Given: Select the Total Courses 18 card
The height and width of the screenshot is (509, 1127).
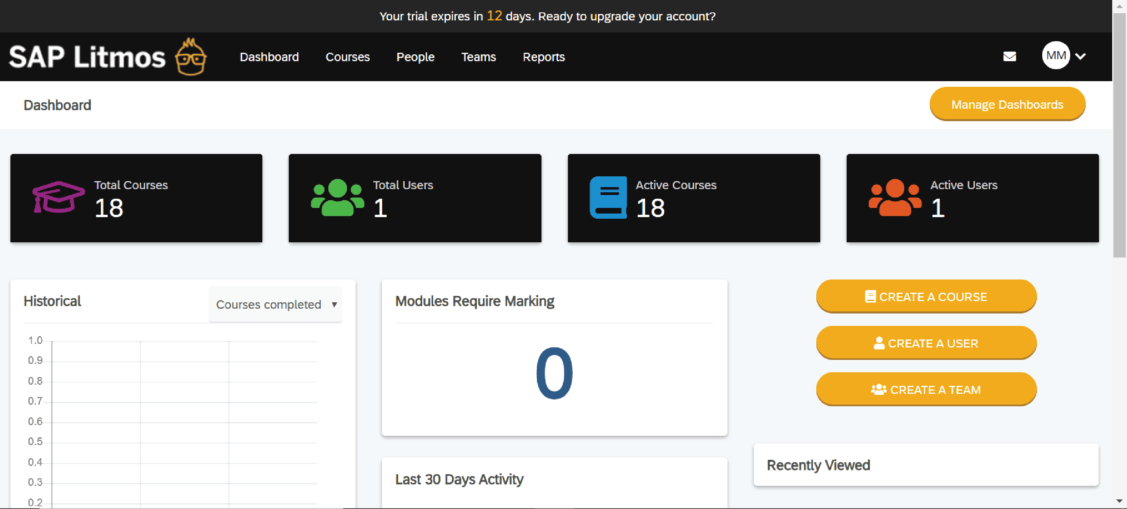Looking at the screenshot, I should click(136, 198).
